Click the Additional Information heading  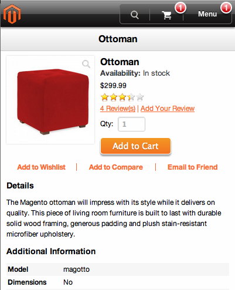(x=51, y=251)
